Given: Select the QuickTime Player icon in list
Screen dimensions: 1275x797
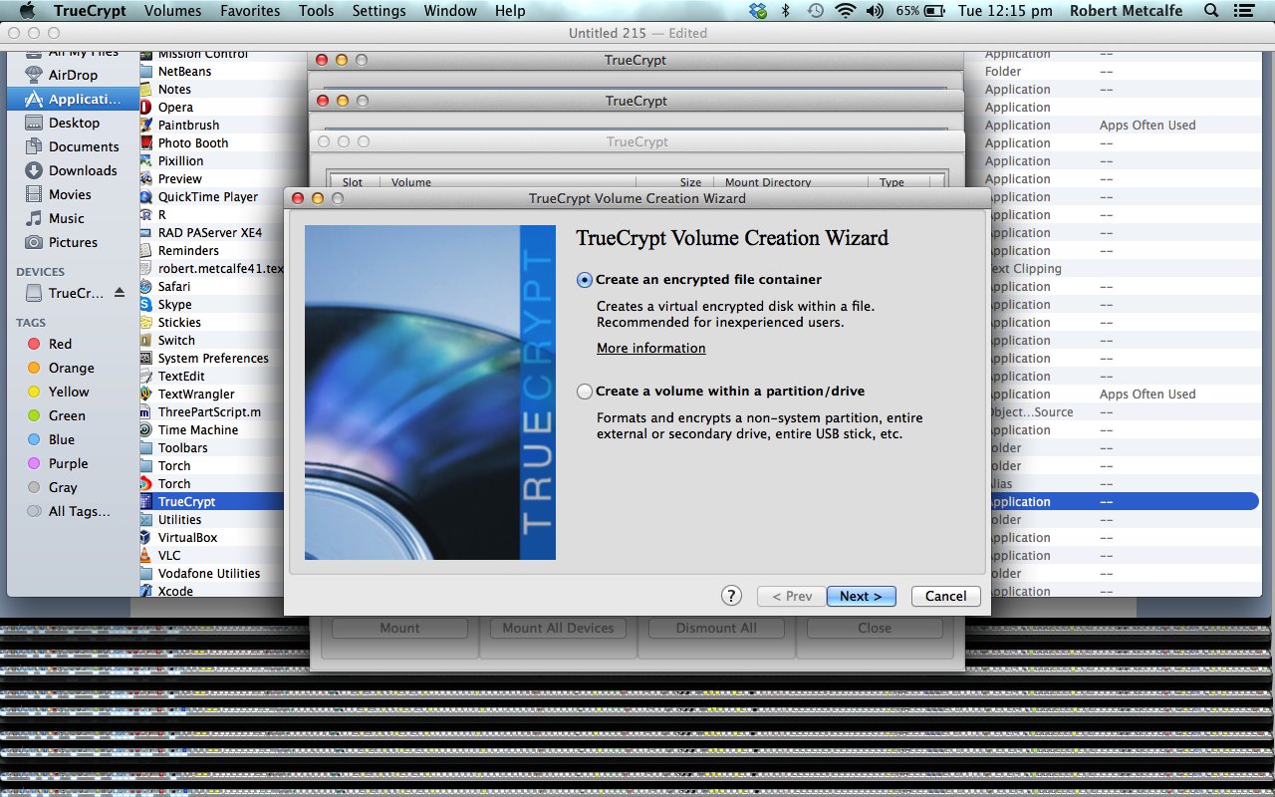Looking at the screenshot, I should click(x=146, y=196).
